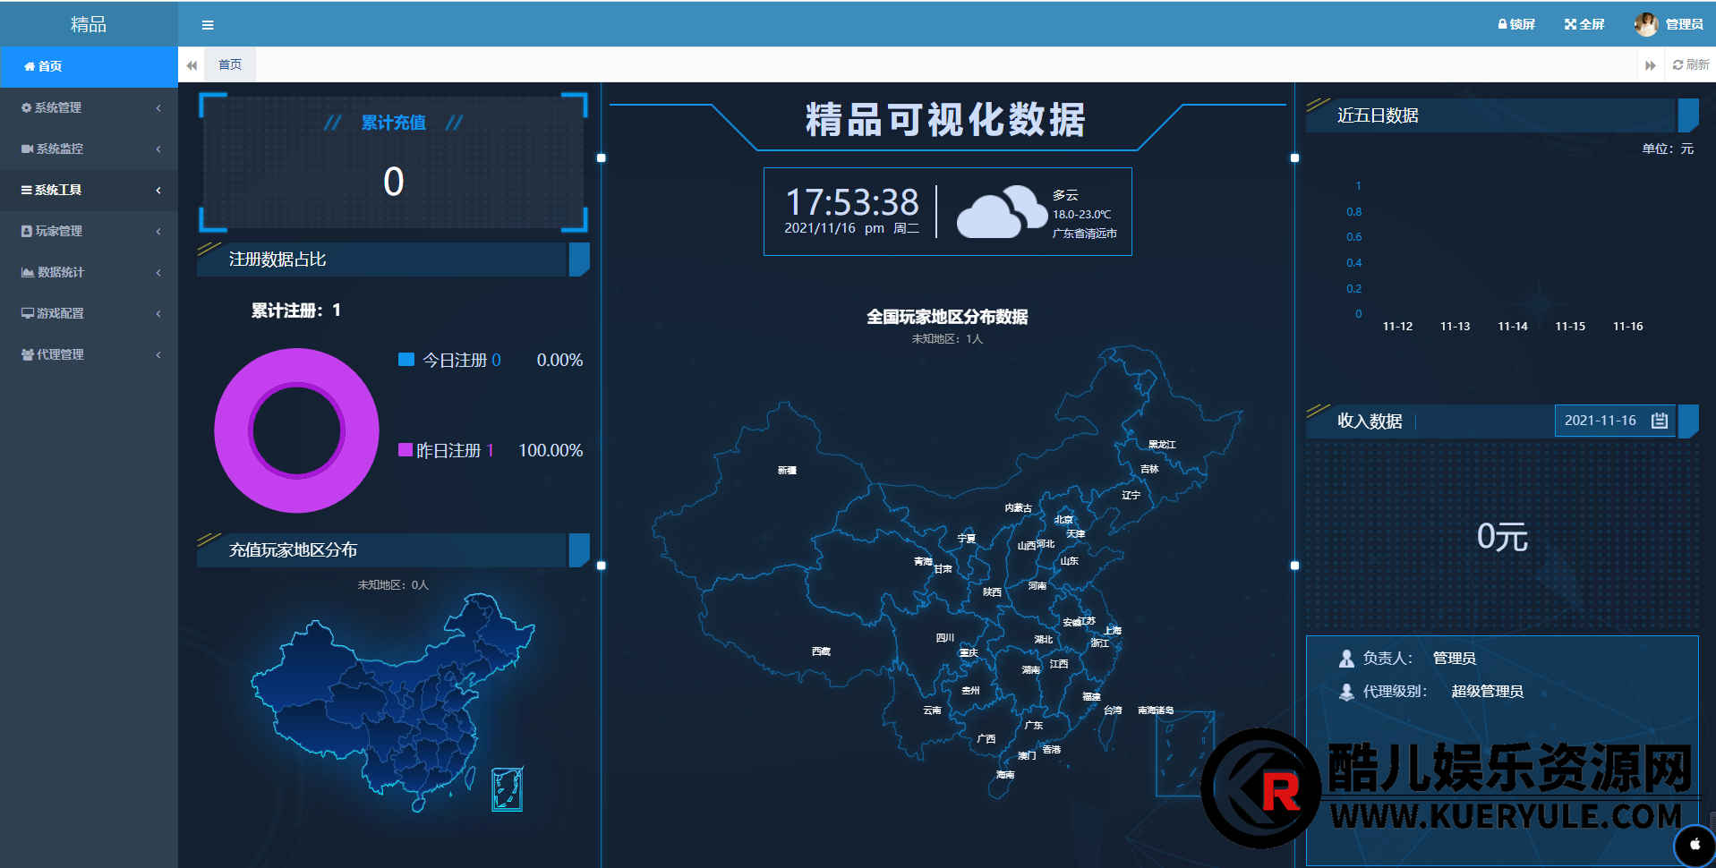Image resolution: width=1716 pixels, height=868 pixels.
Task: Click the lock screen (锁屏) icon
Action: click(x=1503, y=24)
